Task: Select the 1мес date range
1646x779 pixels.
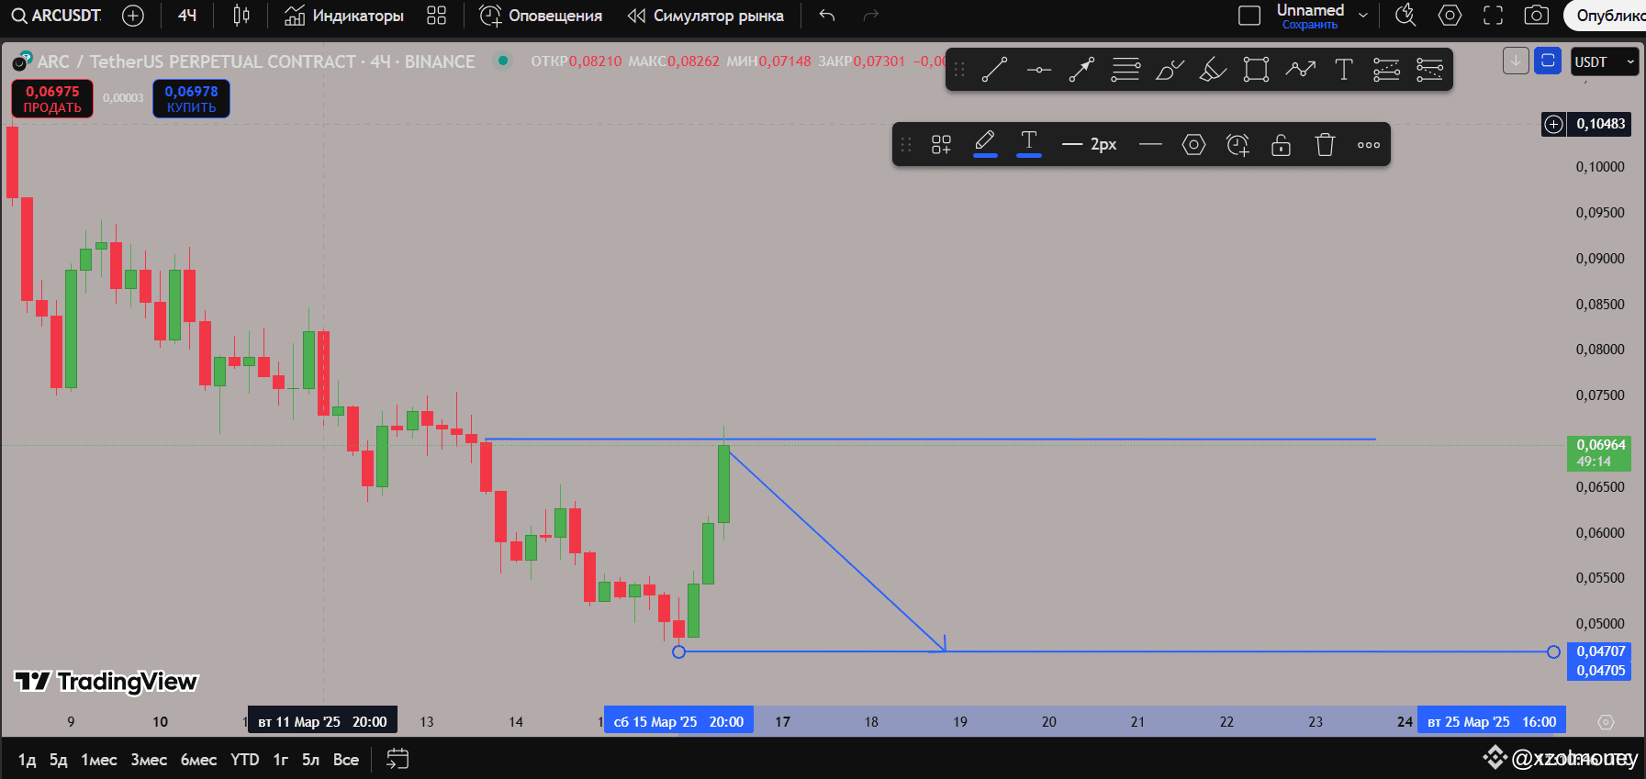Action: click(x=99, y=760)
